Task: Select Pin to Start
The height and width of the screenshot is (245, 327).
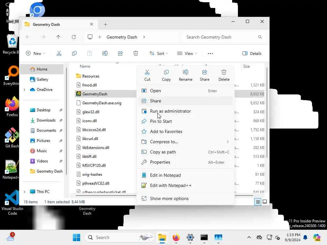Action: pyautogui.click(x=186, y=121)
